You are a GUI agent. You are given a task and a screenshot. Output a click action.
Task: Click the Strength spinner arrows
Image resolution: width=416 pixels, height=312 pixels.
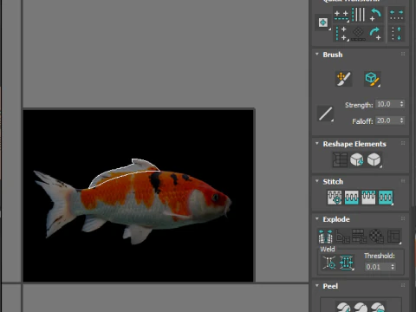[x=401, y=104]
